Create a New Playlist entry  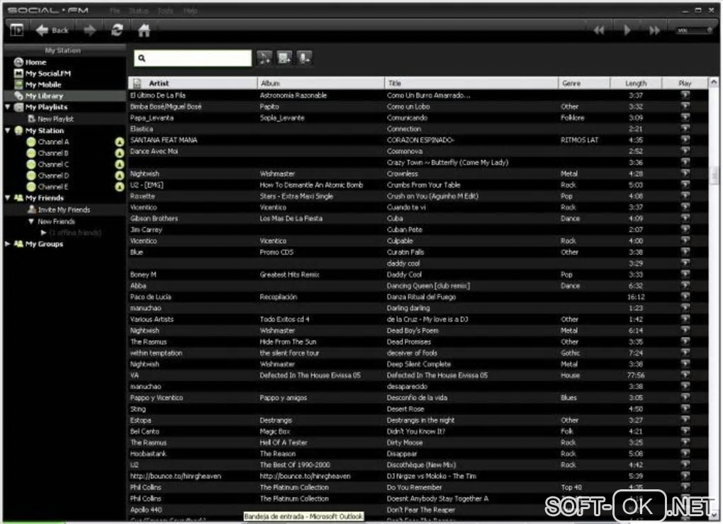[x=55, y=119]
